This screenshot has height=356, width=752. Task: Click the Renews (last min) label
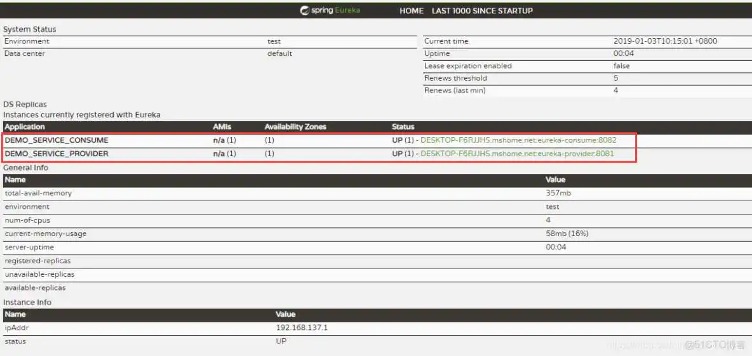455,90
